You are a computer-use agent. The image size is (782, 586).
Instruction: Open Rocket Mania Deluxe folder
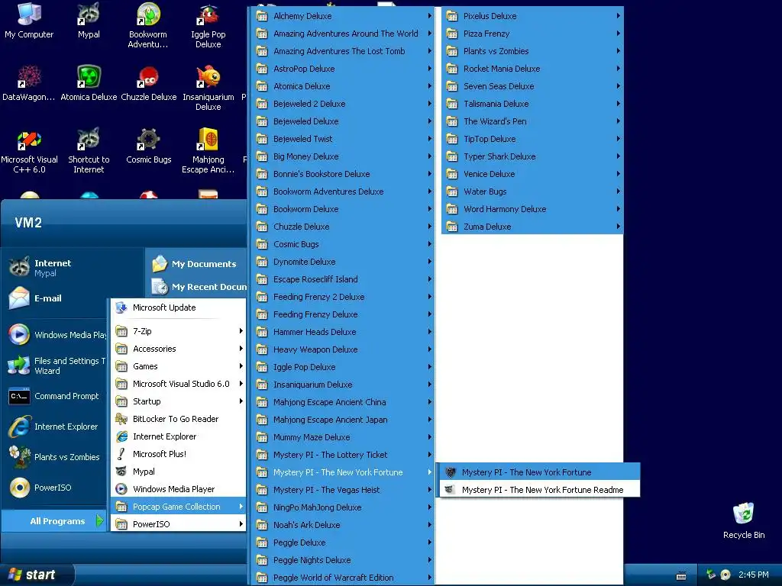point(532,68)
